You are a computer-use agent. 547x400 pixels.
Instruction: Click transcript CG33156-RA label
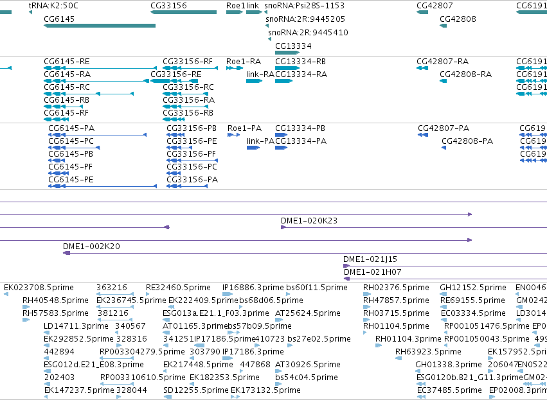tap(188, 100)
